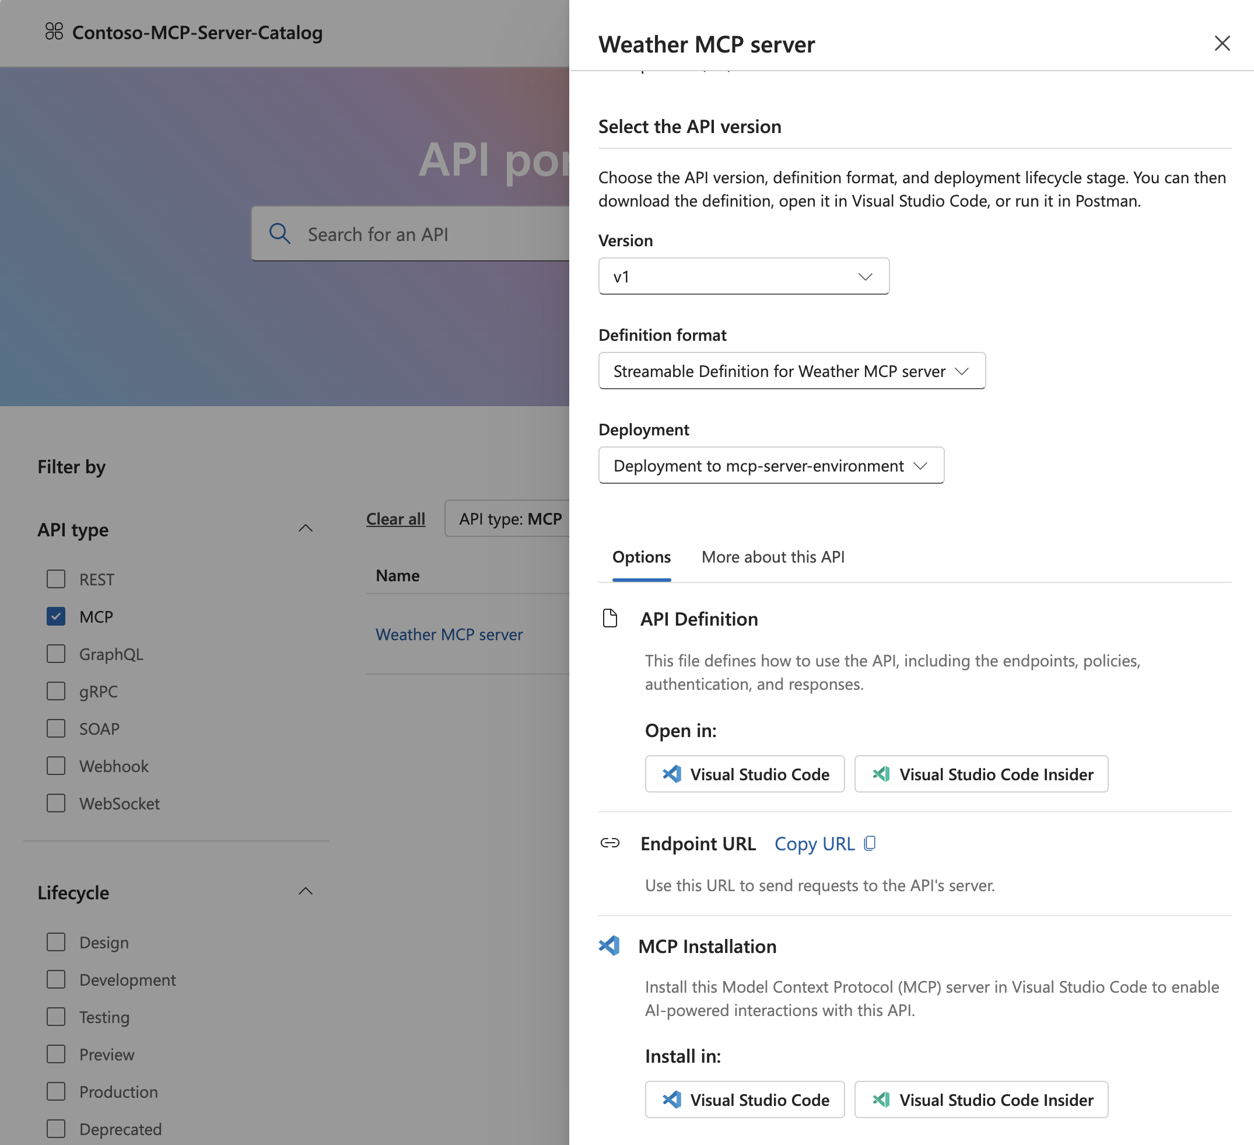
Task: Click the search magnifier icon
Action: [280, 233]
